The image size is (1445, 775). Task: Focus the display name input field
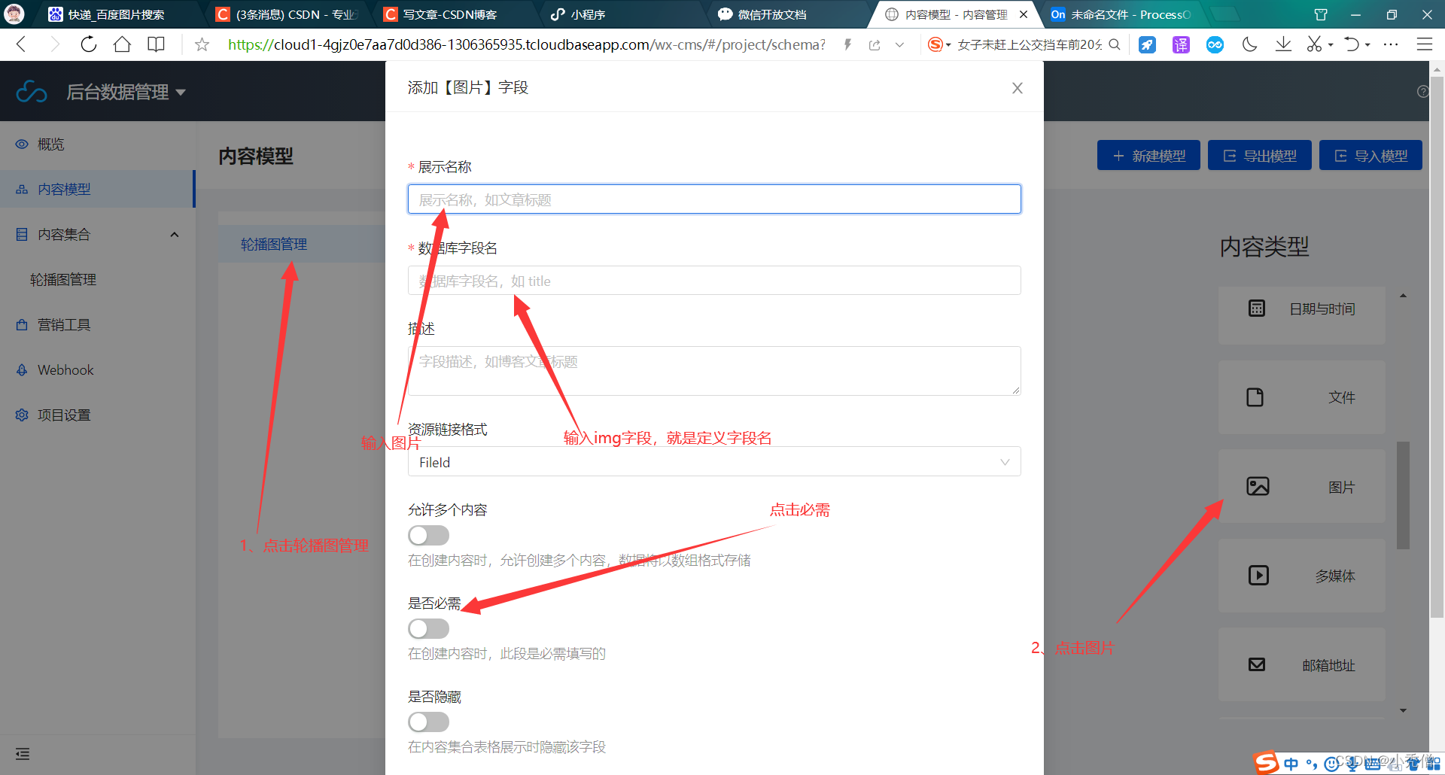pos(714,199)
